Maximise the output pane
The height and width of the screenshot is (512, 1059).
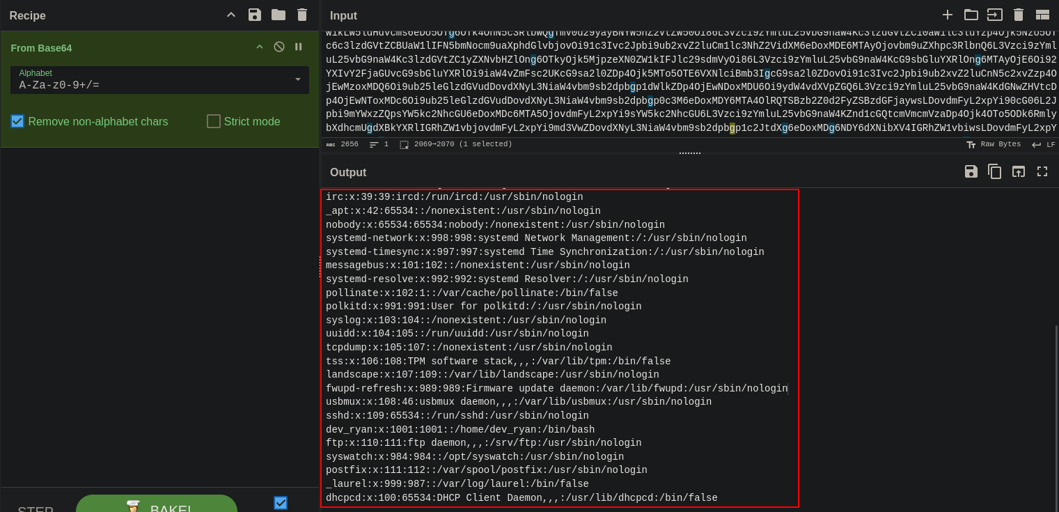point(1042,171)
